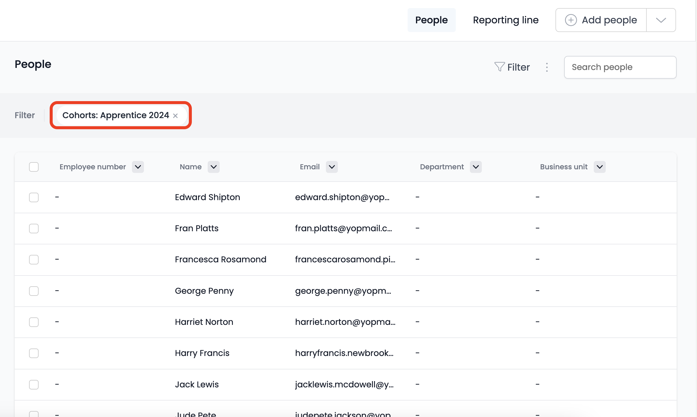Open Francesca Rosamond's profile name

[x=221, y=259]
